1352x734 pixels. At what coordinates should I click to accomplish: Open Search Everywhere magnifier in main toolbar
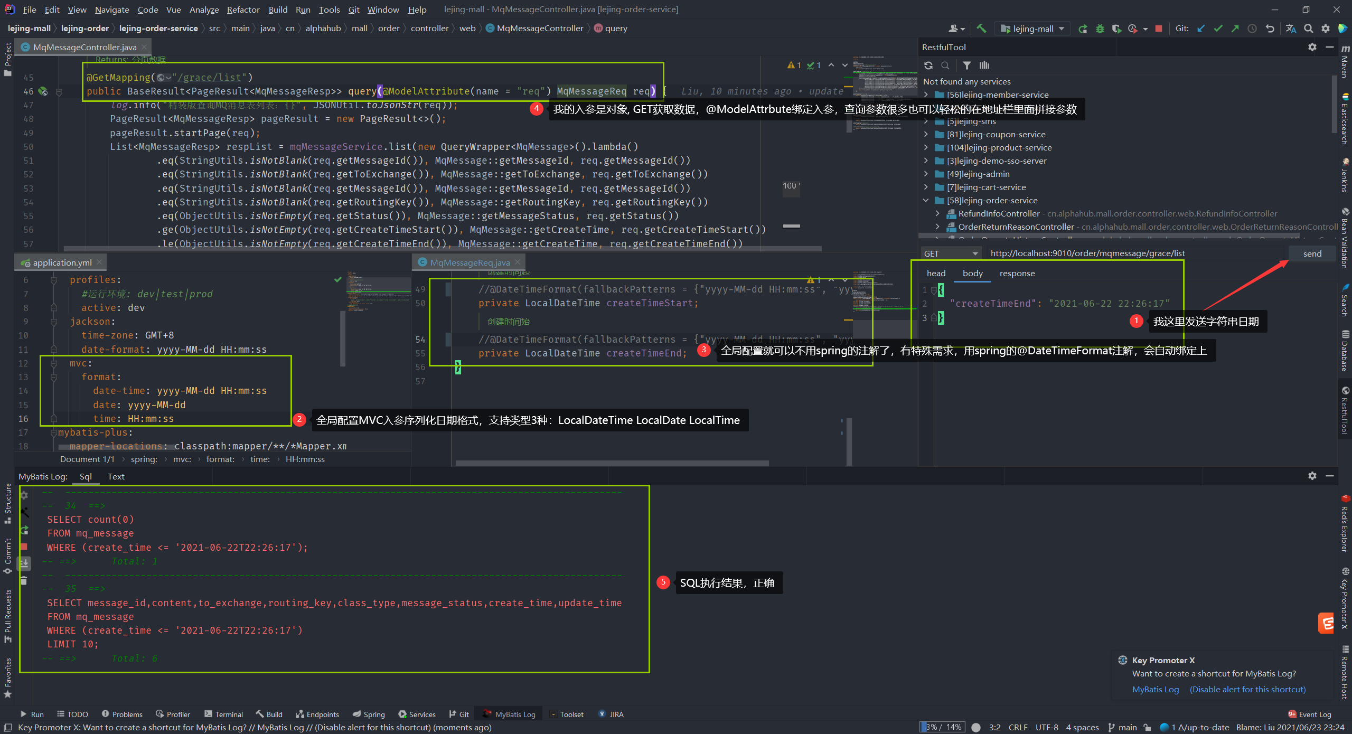click(x=1308, y=29)
